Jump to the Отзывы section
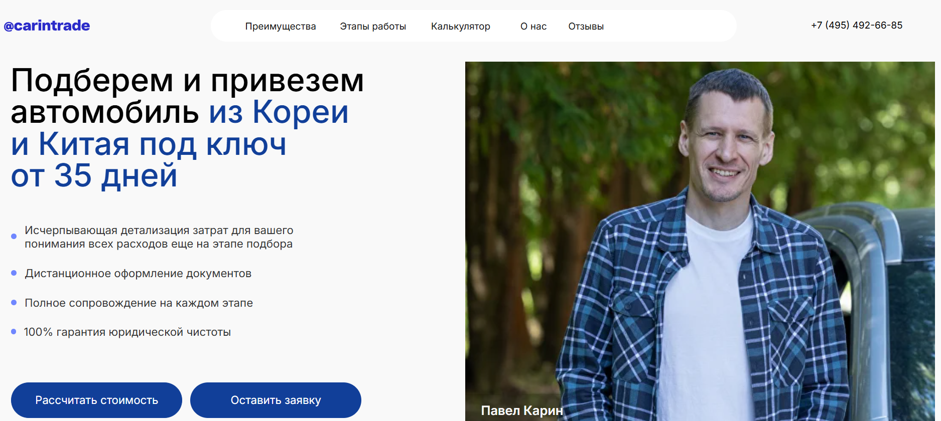Viewport: 941px width, 421px height. click(586, 26)
